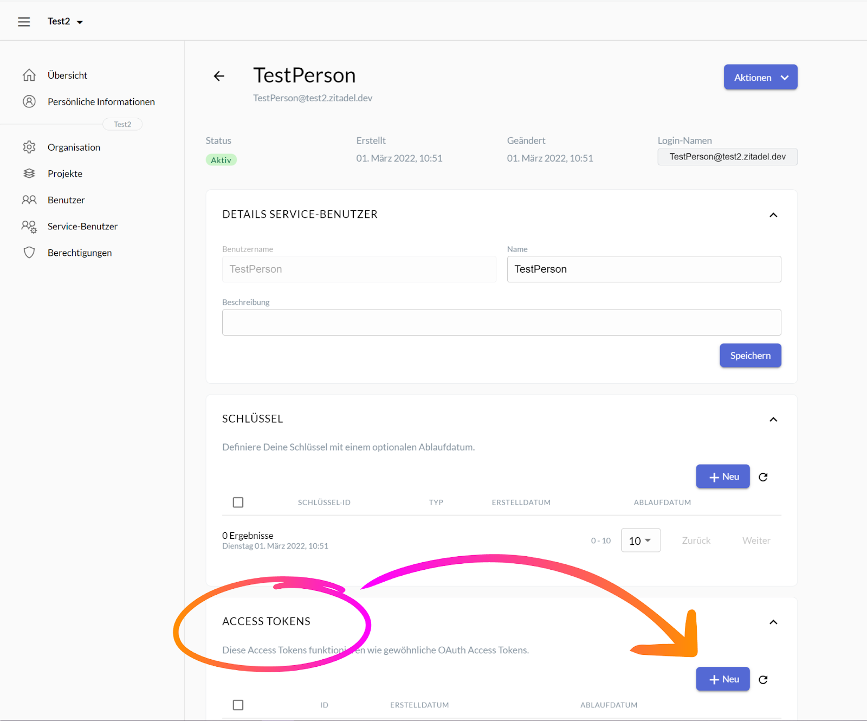Collapse the Schlüssel section
The image size is (867, 721).
point(773,420)
